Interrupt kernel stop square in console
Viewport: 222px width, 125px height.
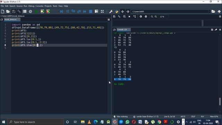click(212, 30)
